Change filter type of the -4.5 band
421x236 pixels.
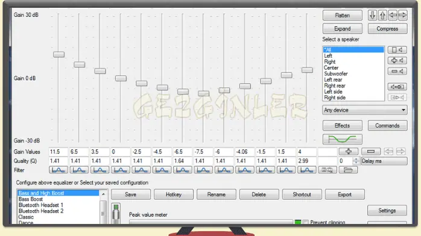click(162, 170)
